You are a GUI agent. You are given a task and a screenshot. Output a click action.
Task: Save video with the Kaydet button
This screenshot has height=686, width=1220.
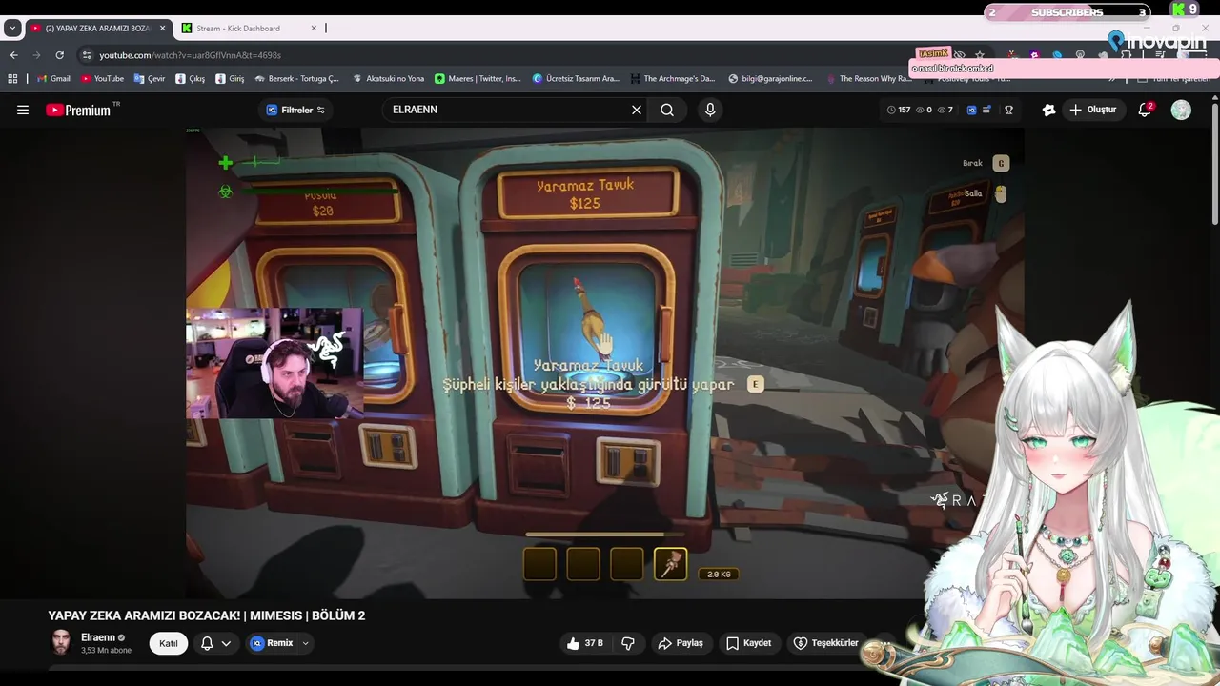748,643
